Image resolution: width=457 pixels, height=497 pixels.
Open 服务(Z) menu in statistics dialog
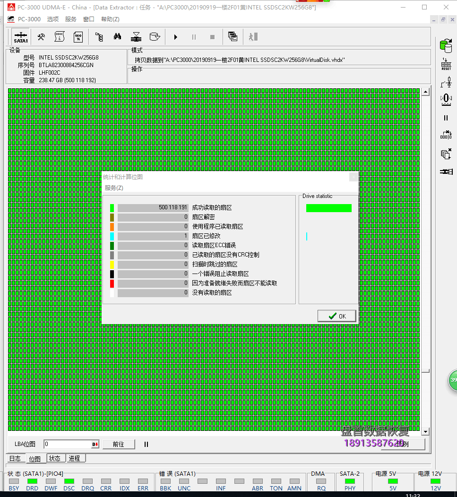[114, 188]
